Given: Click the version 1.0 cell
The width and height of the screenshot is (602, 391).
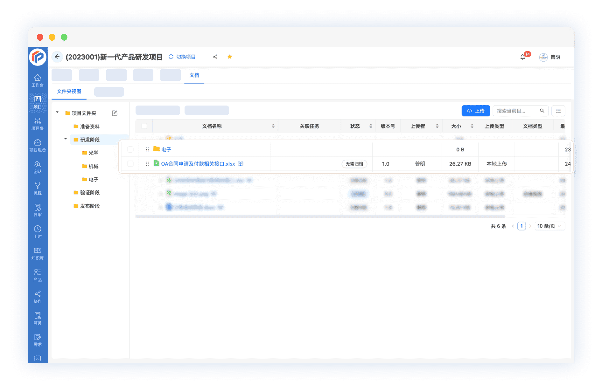Looking at the screenshot, I should click(385, 164).
